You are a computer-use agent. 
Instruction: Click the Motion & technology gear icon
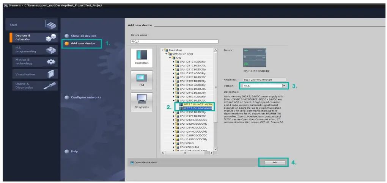pos(51,62)
